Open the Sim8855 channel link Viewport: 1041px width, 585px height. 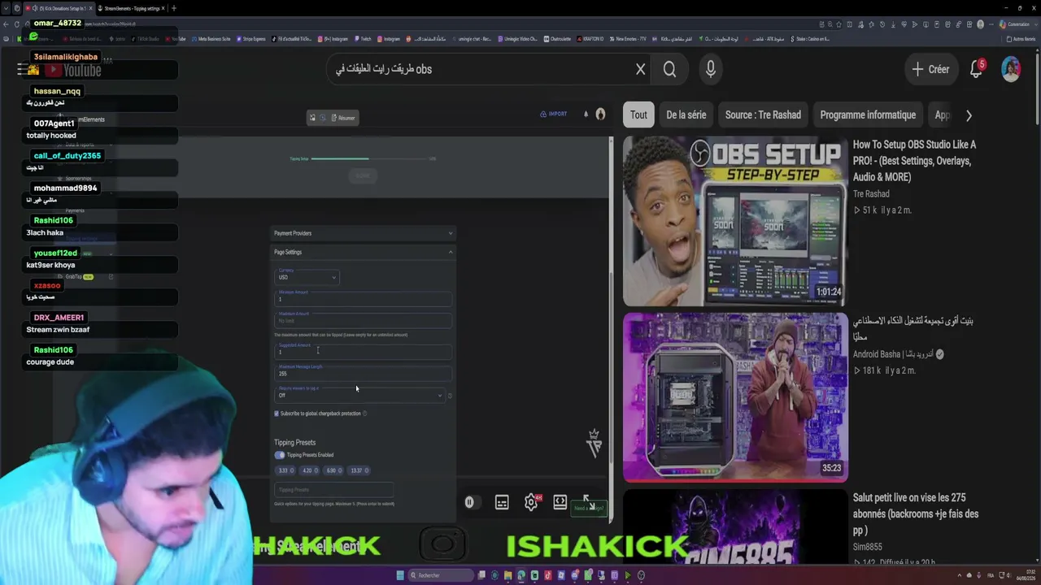pos(868,547)
